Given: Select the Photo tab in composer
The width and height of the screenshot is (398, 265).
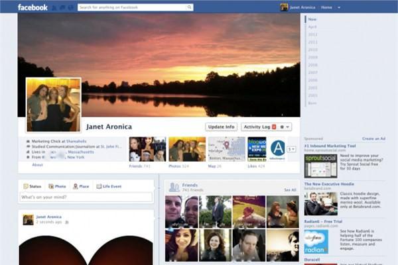Looking at the screenshot, I should click(x=57, y=186).
